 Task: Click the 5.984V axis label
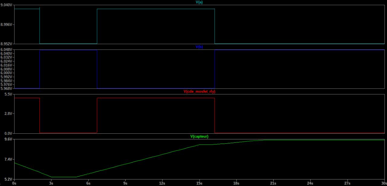[6, 81]
